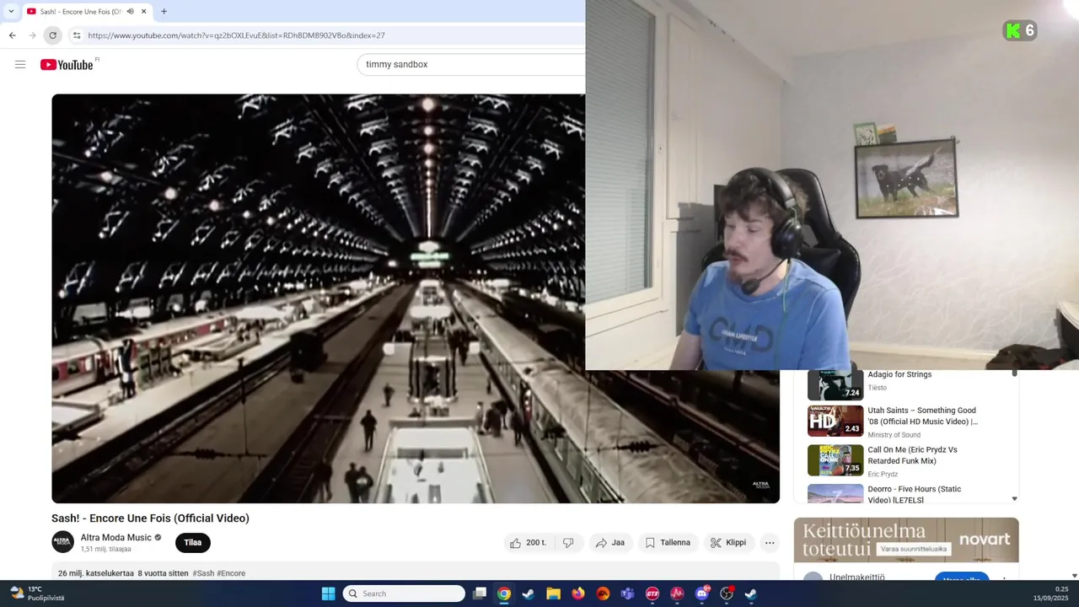Click the YouTube URL address bar

coord(329,35)
